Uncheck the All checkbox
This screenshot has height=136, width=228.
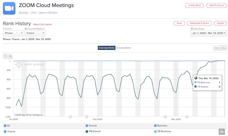[x=5, y=126]
